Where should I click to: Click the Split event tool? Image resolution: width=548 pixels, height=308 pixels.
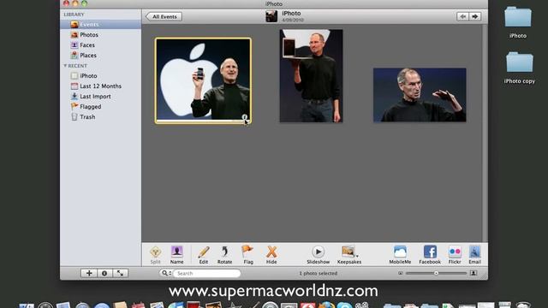tap(155, 255)
